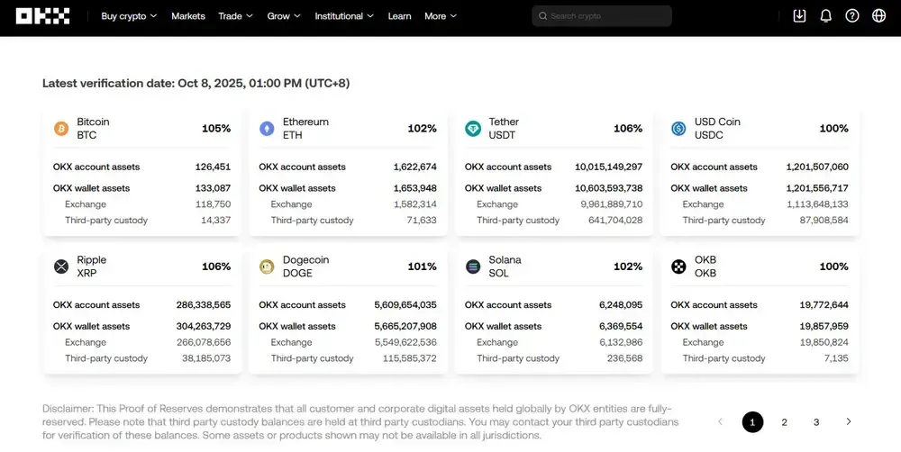Click the OKX logo

pos(43,16)
